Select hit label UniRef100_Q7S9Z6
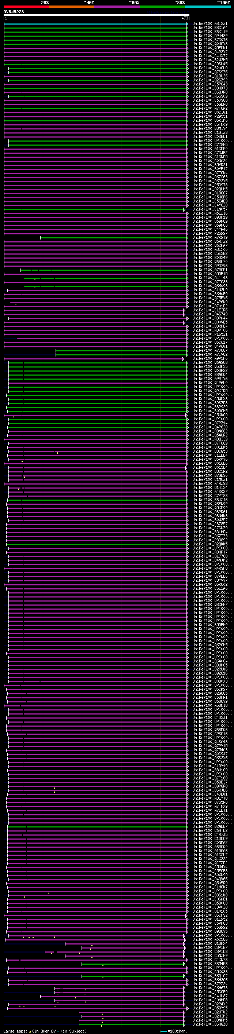 [x=210, y=72]
